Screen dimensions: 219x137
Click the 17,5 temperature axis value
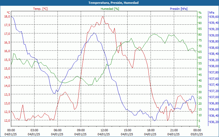pos(7,25)
